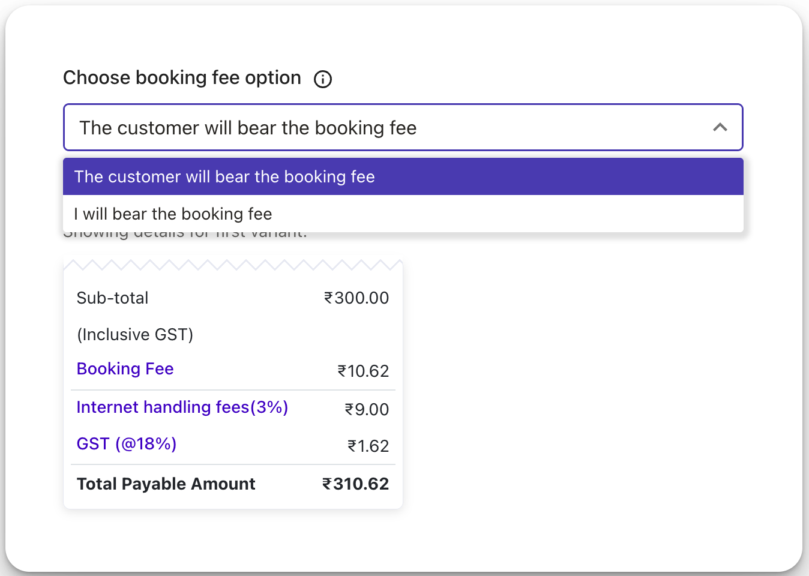Screen dimensions: 809x576
Task: Click the booking fee option combo box field
Action: [403, 127]
